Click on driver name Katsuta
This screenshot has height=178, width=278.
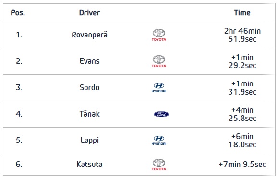pos(89,165)
